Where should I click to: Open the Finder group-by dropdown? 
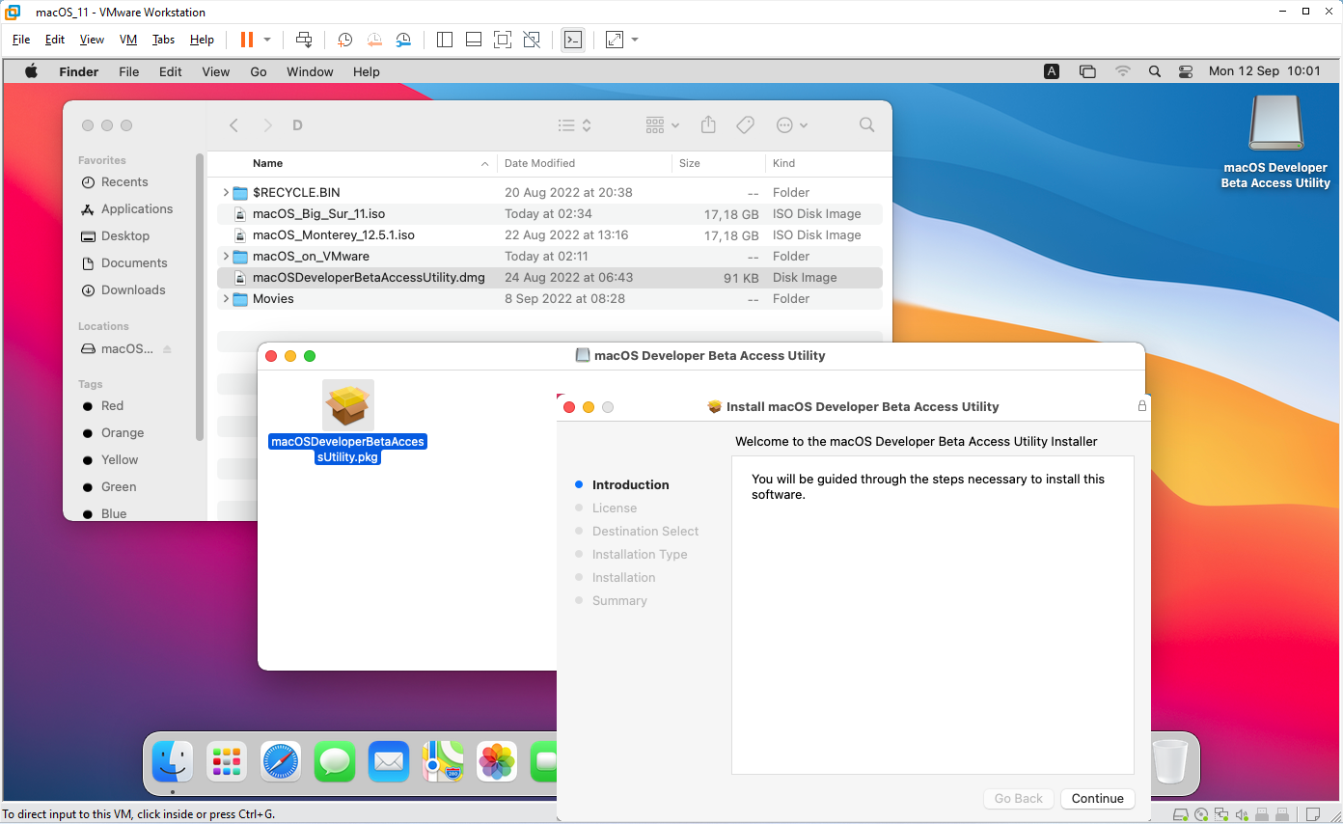pyautogui.click(x=663, y=125)
